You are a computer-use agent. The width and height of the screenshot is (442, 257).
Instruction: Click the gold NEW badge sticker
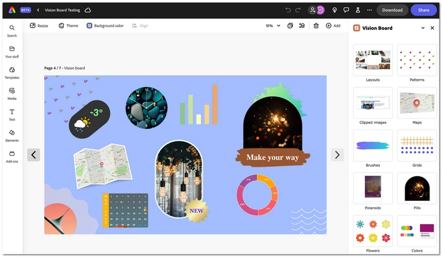point(196,211)
